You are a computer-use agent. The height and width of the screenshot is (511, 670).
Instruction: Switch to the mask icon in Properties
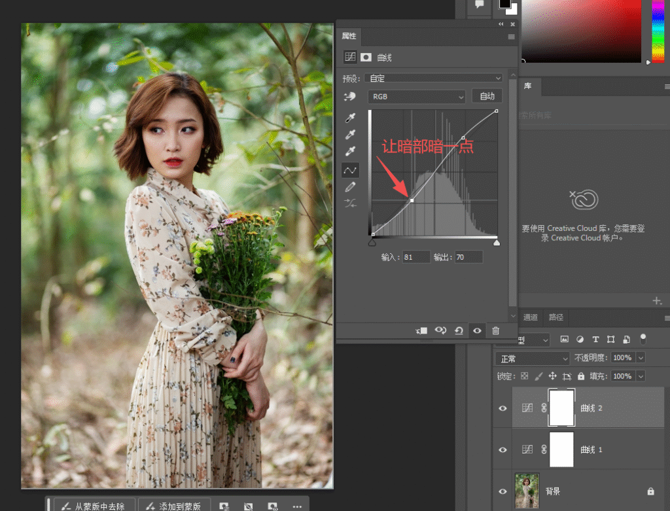coord(366,58)
